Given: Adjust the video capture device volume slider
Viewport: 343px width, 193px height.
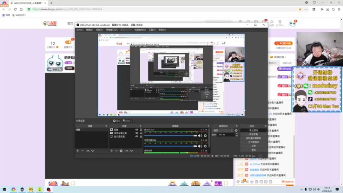Looking at the screenshot, I should [170, 146].
